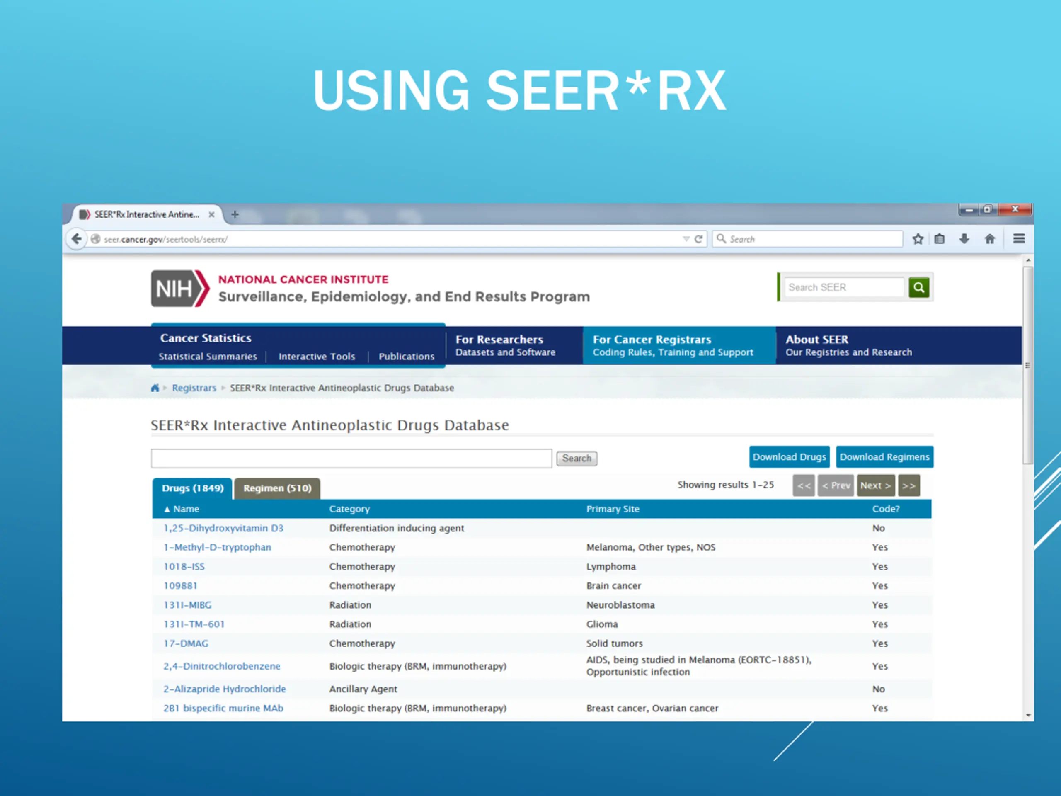Viewport: 1061px width, 796px height.
Task: Bookmark this page with the star icon
Action: 918,239
